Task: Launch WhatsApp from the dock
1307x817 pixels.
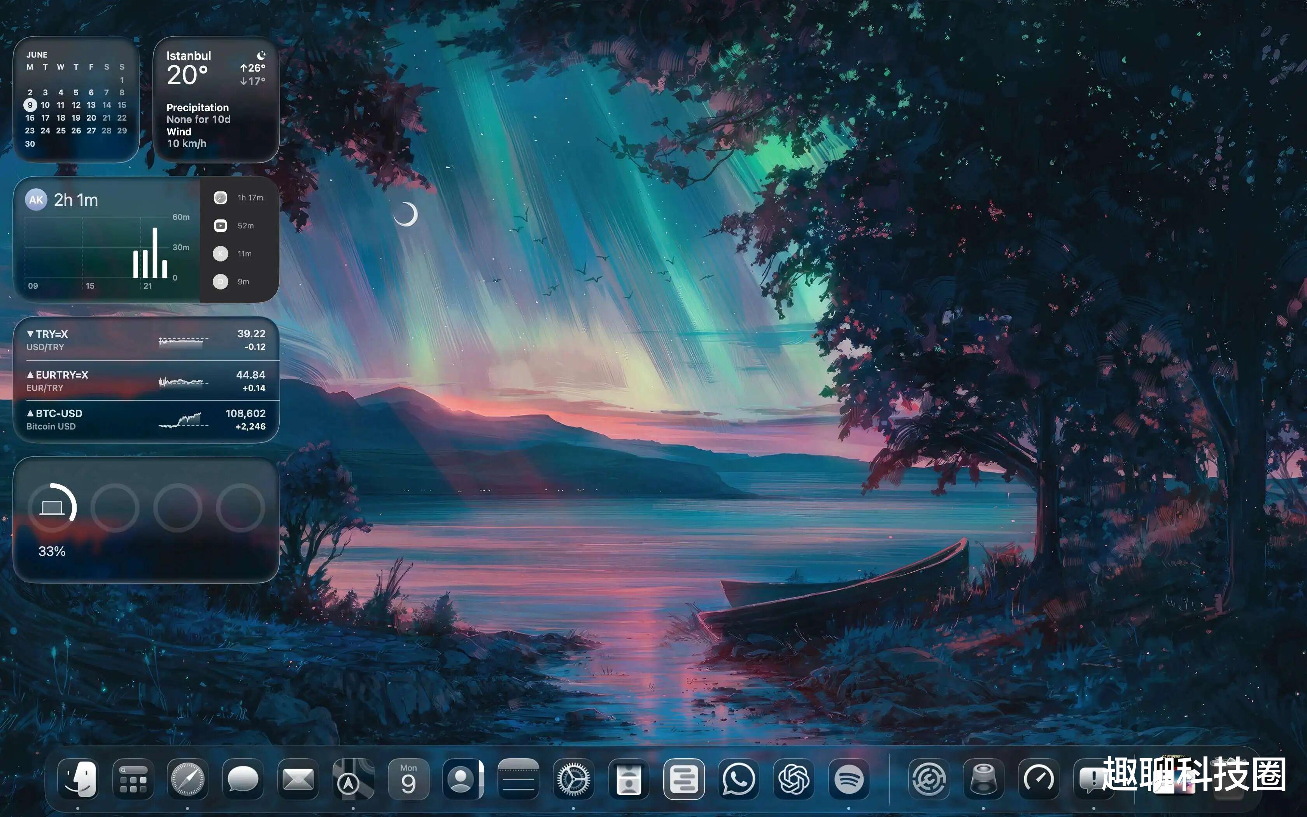Action: [x=738, y=779]
